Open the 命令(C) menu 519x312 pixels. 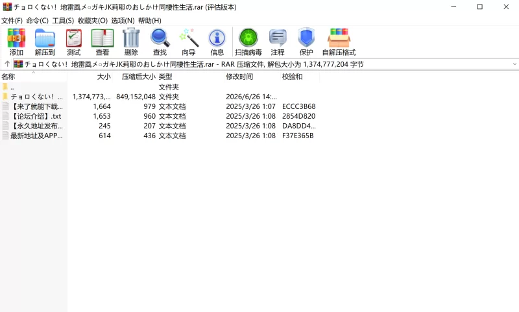point(38,21)
